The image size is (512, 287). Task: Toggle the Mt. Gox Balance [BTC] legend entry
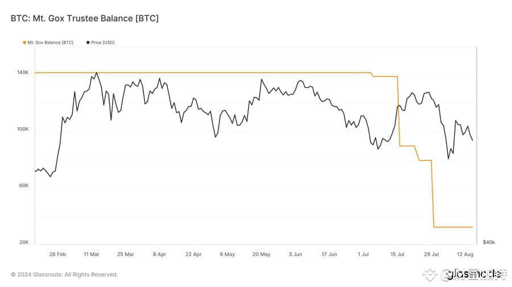[x=48, y=43]
